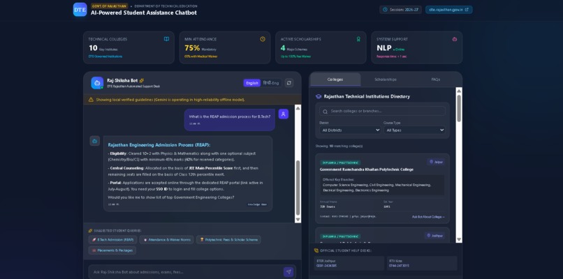Focus the Search colleges or branches field
563x279 pixels.
pos(382,111)
